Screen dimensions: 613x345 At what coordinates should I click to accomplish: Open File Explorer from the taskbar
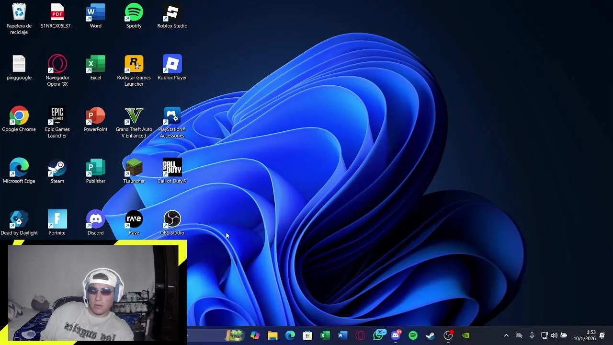point(272,335)
